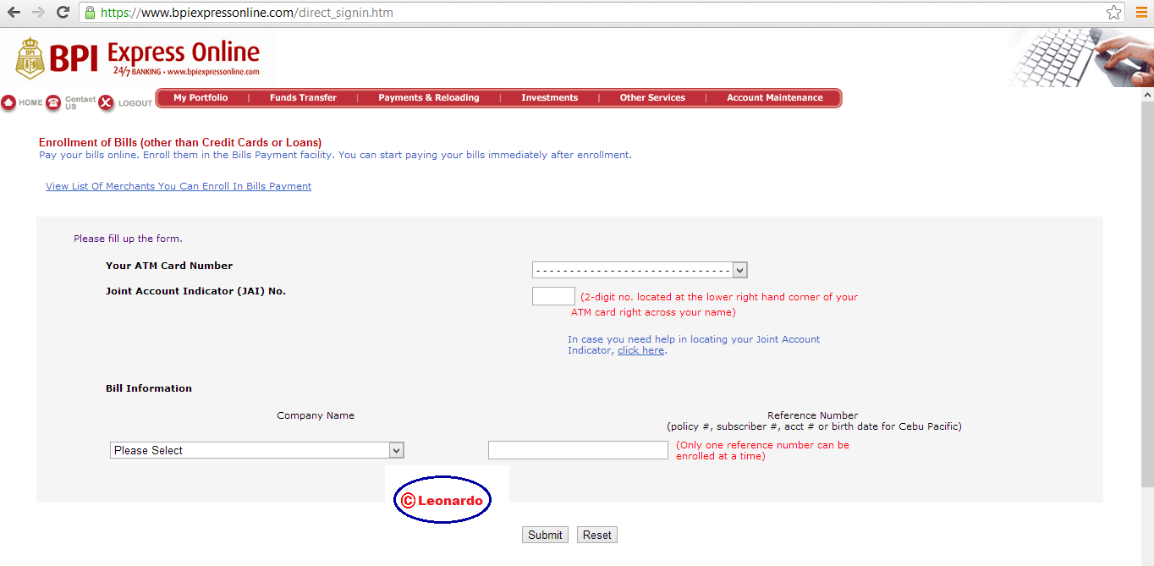Click the 'Company Name' column label
Image resolution: width=1154 pixels, height=566 pixels.
[316, 415]
